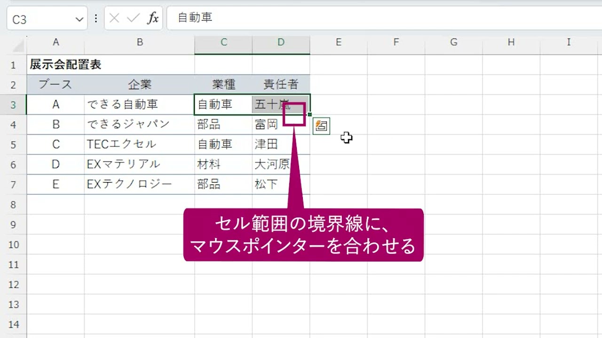Select row 4 header
The width and height of the screenshot is (602, 338).
click(13, 124)
